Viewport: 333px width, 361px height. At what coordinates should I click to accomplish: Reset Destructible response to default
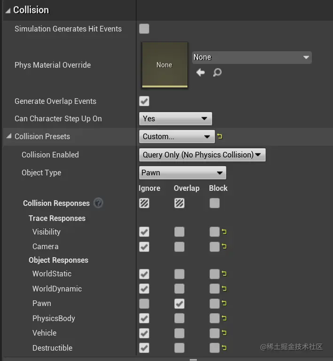[x=224, y=348]
